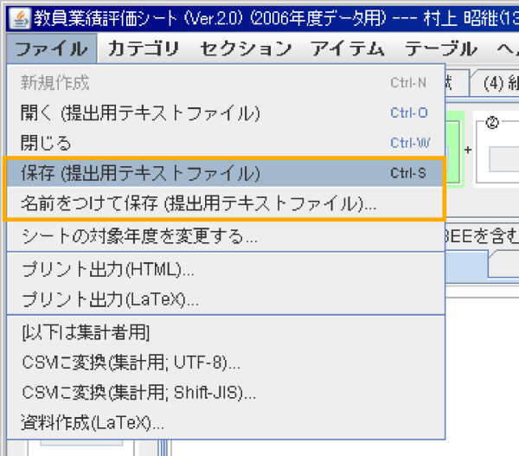Select 閉じる menu entry
This screenshot has height=456, width=519.
coord(46,143)
